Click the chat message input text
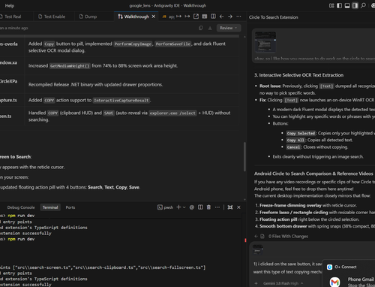The height and width of the screenshot is (287, 375). pos(287,267)
